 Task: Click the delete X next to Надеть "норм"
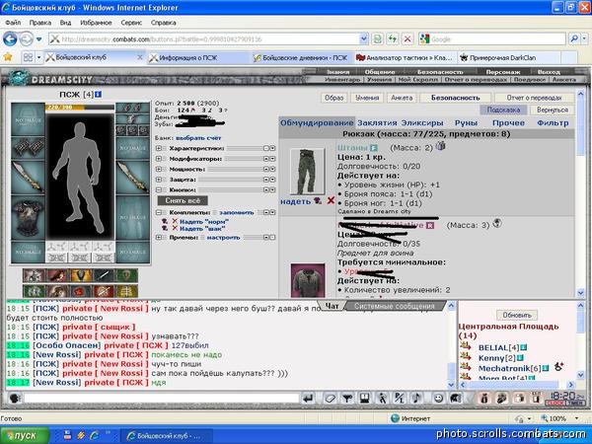pos(175,221)
